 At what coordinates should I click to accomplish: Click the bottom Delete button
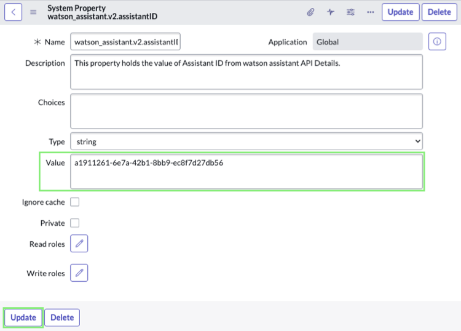[62, 317]
